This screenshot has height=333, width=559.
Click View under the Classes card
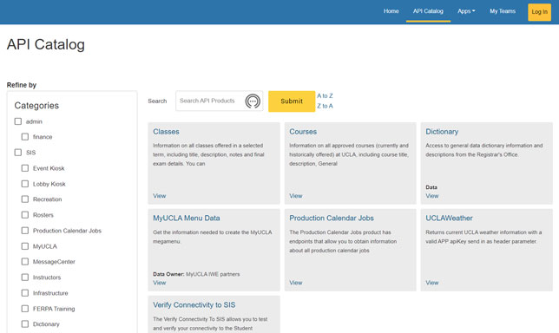(160, 196)
